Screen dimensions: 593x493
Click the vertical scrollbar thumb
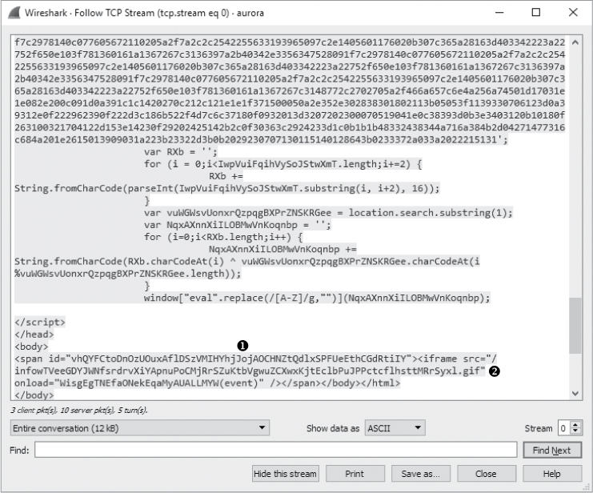tap(575, 326)
